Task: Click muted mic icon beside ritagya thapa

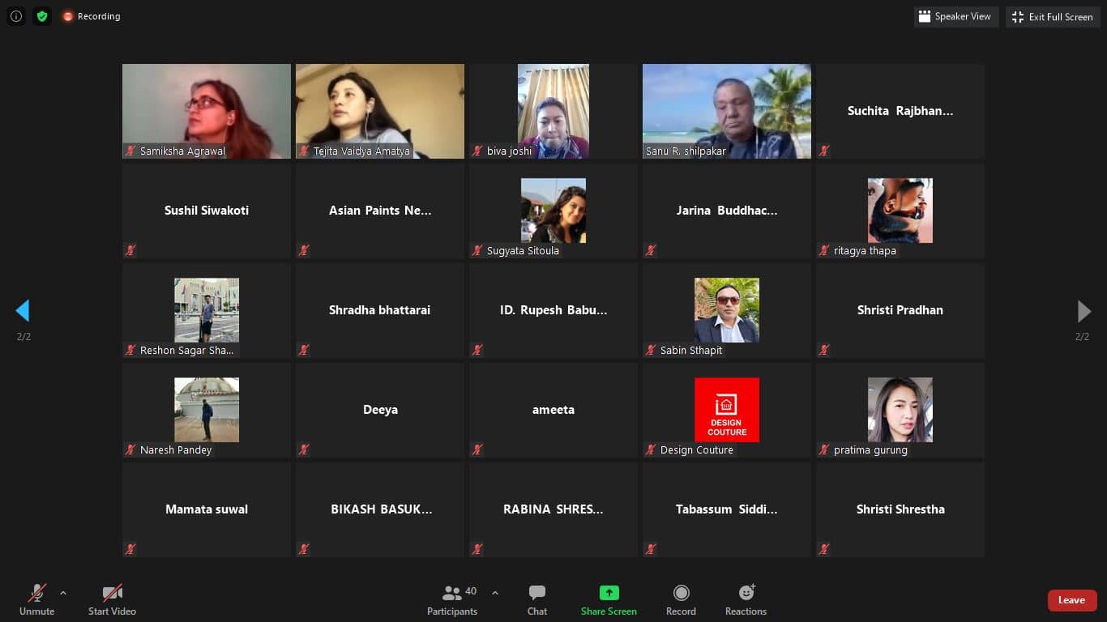Action: point(824,250)
